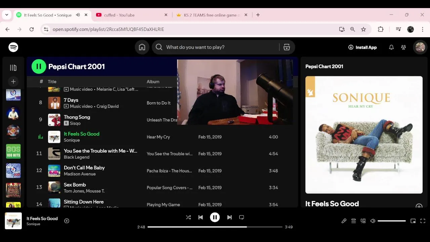
Task: Open the 80s 100 Hits playlist in sidebar
Action: (13, 151)
